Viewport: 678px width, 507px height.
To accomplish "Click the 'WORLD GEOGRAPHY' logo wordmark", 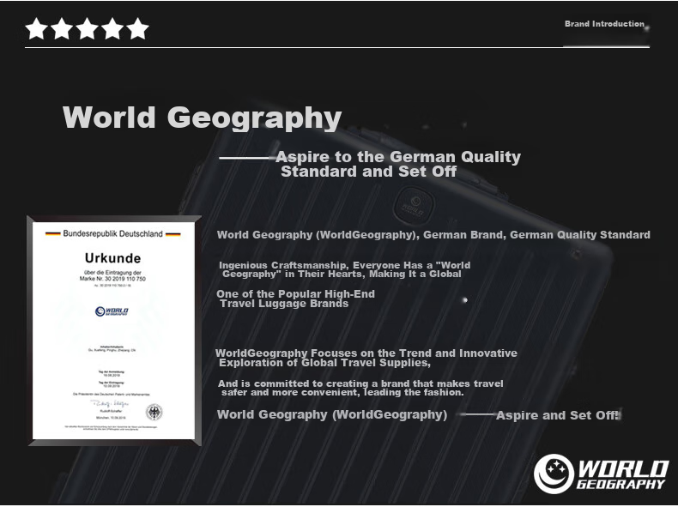I will click(623, 474).
